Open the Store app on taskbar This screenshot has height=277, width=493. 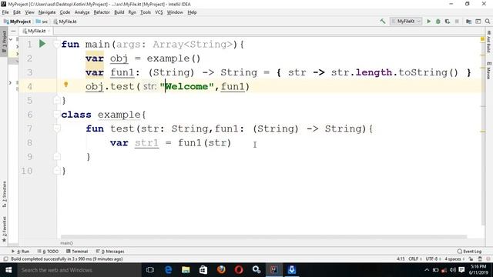(x=203, y=270)
